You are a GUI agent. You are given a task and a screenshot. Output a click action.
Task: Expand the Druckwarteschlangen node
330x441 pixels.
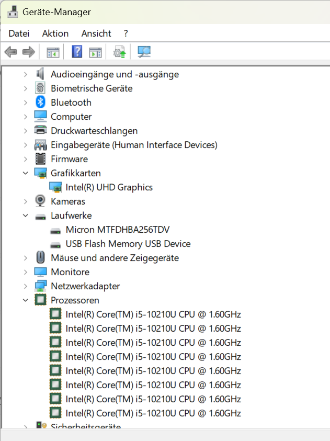point(26,131)
